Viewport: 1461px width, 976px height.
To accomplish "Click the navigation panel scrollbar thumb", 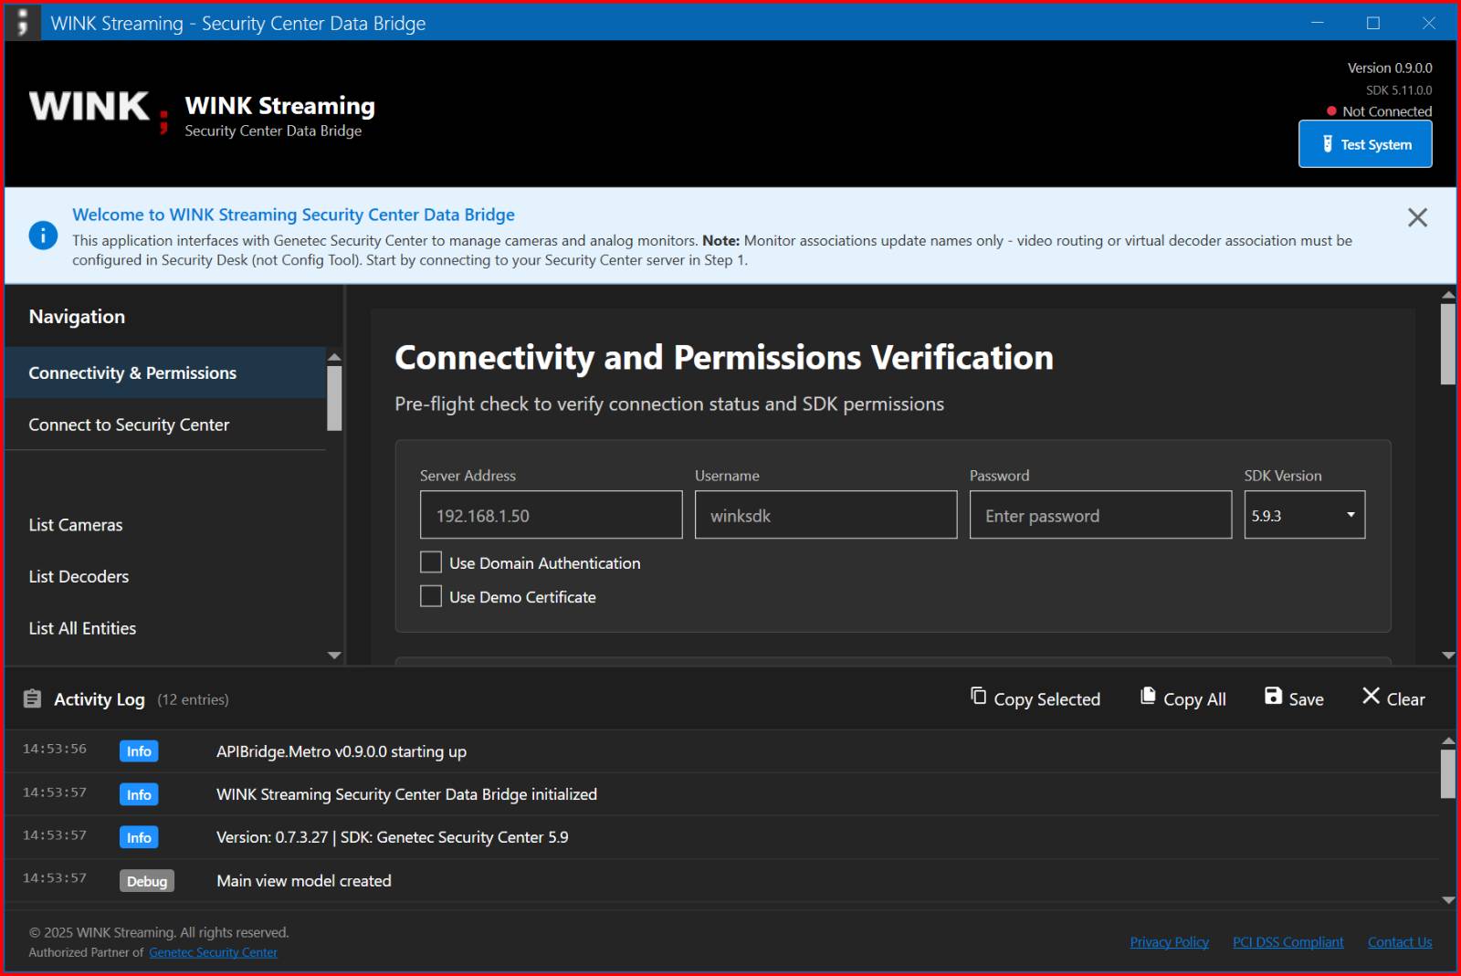I will click(x=334, y=398).
